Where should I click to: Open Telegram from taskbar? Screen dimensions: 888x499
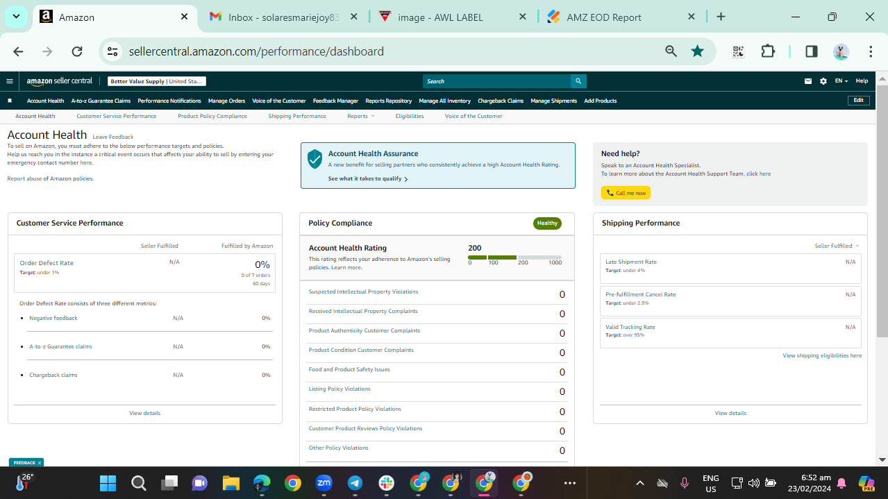point(355,483)
